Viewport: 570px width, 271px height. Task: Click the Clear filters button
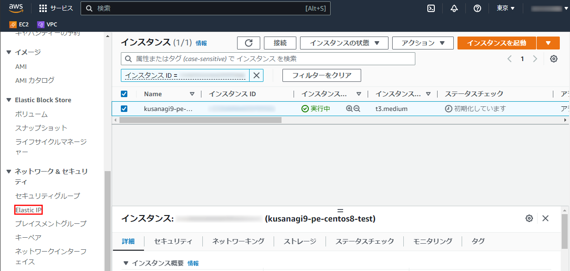(322, 75)
